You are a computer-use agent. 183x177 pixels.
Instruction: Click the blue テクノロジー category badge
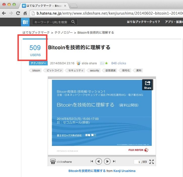coord(38,63)
